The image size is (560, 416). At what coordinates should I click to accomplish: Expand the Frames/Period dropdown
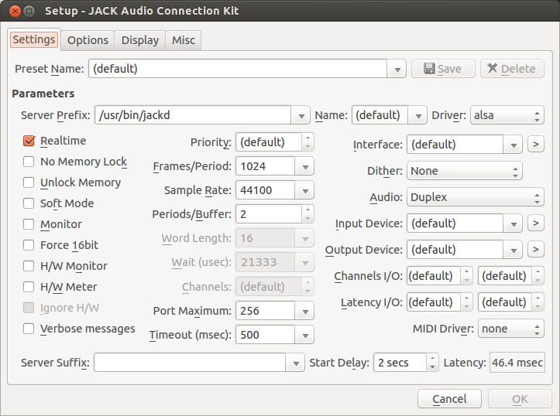pos(304,166)
